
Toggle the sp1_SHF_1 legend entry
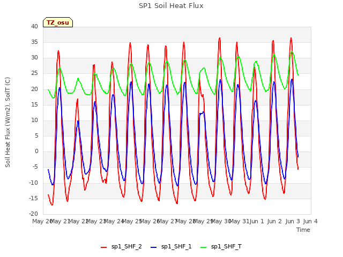point(171,247)
